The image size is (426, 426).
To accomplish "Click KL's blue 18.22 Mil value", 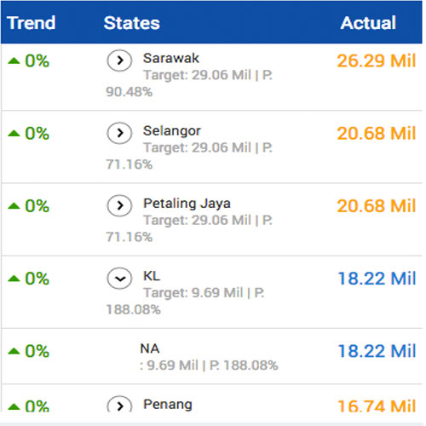I will click(x=377, y=279).
